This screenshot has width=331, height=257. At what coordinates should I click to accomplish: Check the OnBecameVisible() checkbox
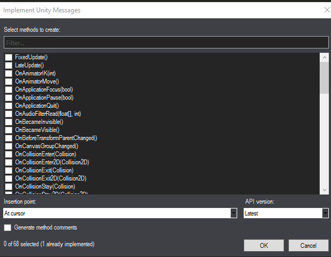tap(9, 130)
